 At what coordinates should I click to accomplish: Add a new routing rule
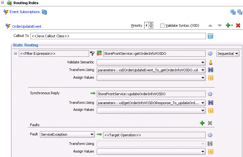coord(229,25)
